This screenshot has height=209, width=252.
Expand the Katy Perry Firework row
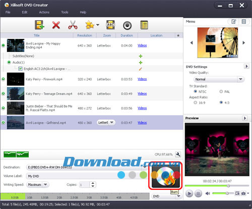tap(3, 79)
